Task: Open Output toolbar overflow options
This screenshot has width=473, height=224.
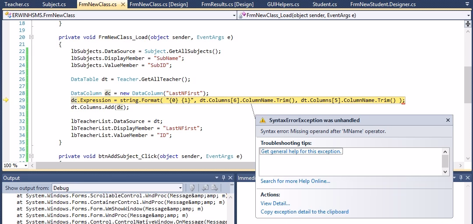Action: [232, 185]
